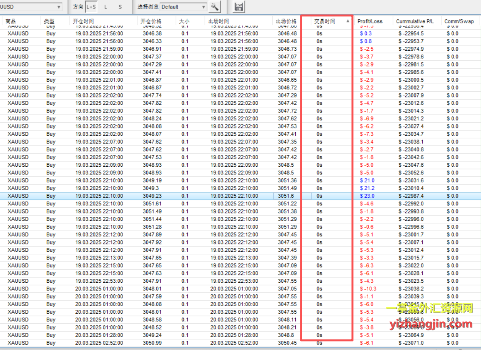
Task: Click the 开仓时间 column header
Action: 83,21
